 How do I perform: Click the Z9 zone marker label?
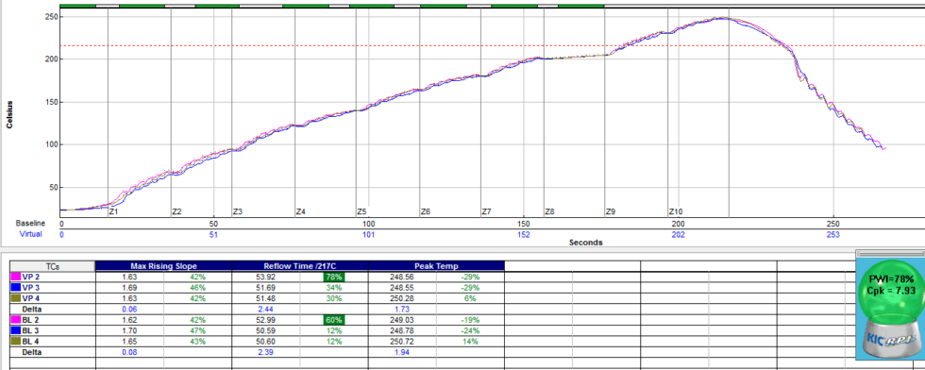[x=611, y=211]
